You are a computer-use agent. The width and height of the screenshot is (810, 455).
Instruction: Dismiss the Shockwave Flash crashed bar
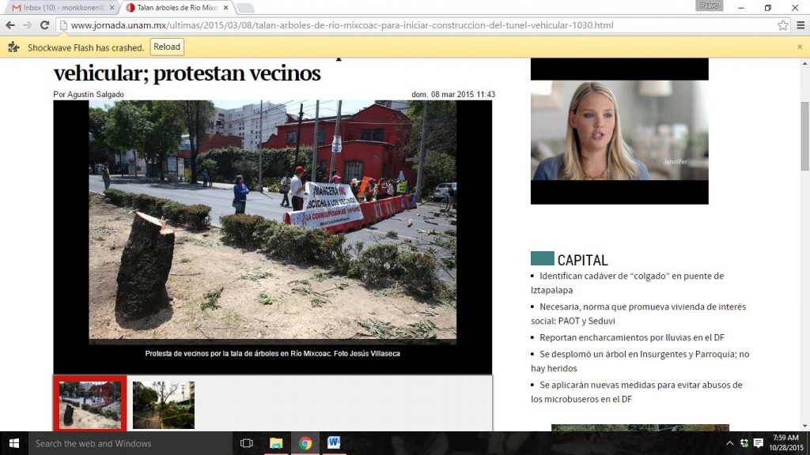[x=799, y=47]
